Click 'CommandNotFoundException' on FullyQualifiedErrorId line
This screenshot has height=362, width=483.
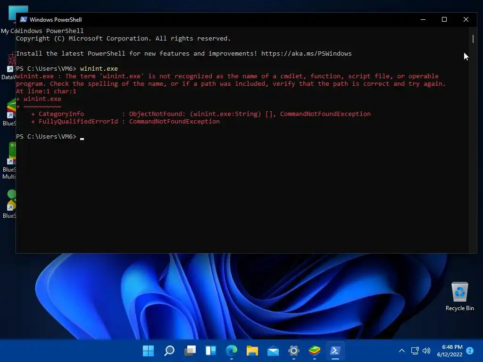(175, 121)
